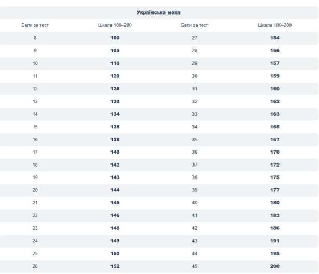
Task: Select the right "Шкала 100–200" column header
Action: 274,25
